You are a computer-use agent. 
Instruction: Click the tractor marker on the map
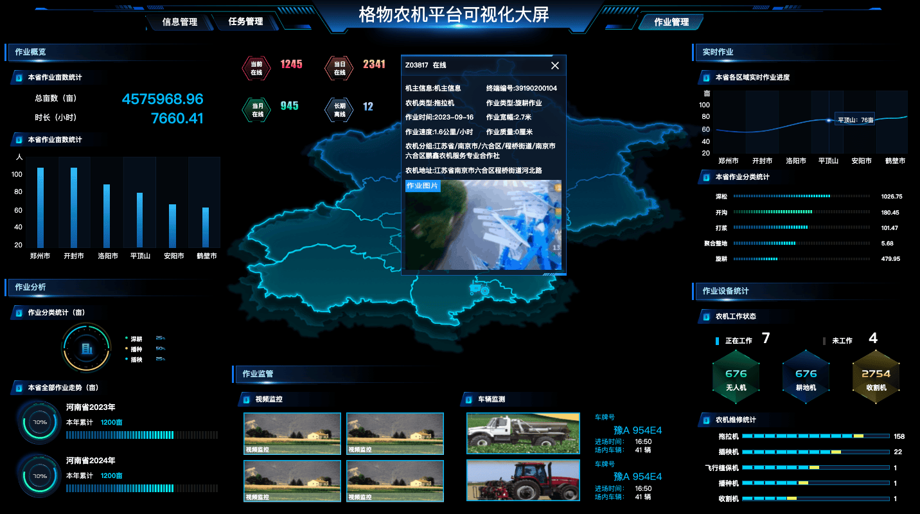coord(479,288)
